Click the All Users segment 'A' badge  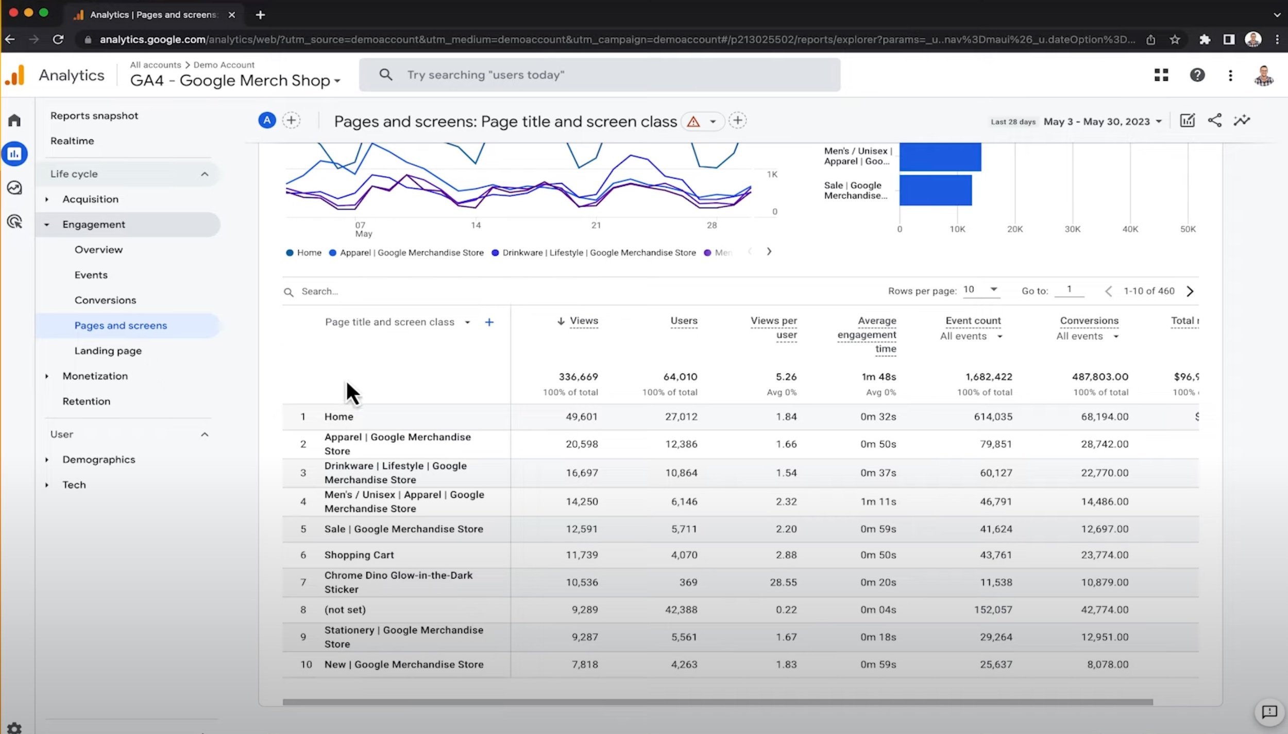click(267, 120)
